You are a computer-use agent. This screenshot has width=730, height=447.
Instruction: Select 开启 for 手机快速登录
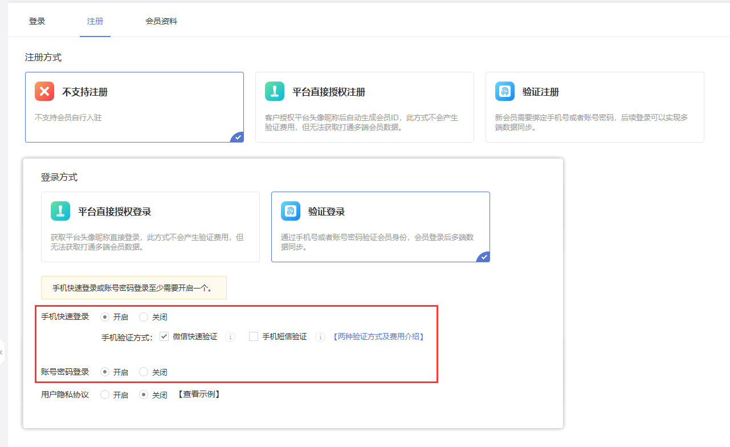(x=105, y=317)
